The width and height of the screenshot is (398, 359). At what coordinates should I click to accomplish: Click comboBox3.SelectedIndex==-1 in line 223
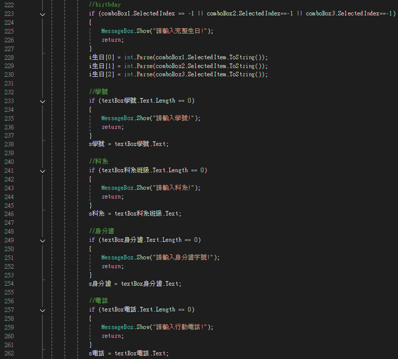[349, 13]
